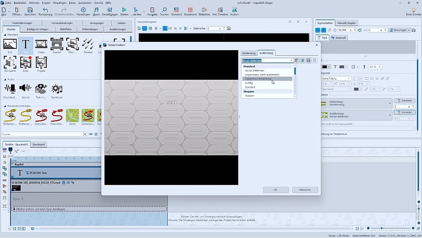Collapse the Kapitel track in timeline

pos(13,165)
